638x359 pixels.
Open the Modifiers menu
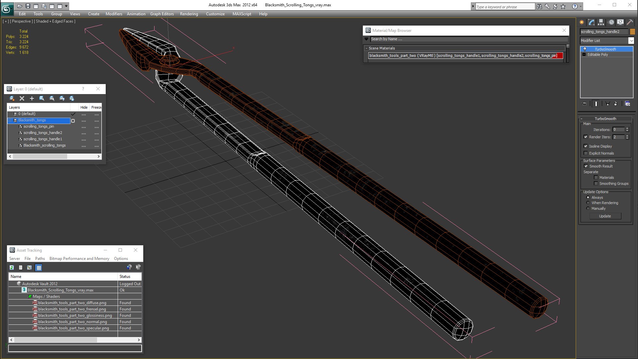[114, 14]
